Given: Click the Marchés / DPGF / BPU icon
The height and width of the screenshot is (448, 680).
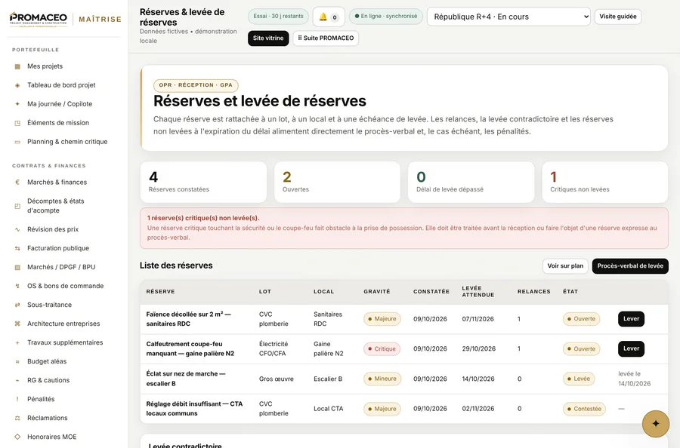Looking at the screenshot, I should 17,267.
